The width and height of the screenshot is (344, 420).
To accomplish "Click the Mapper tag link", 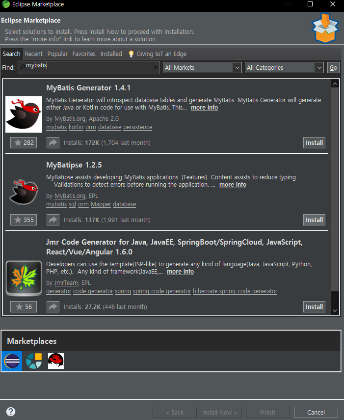I will (101, 204).
